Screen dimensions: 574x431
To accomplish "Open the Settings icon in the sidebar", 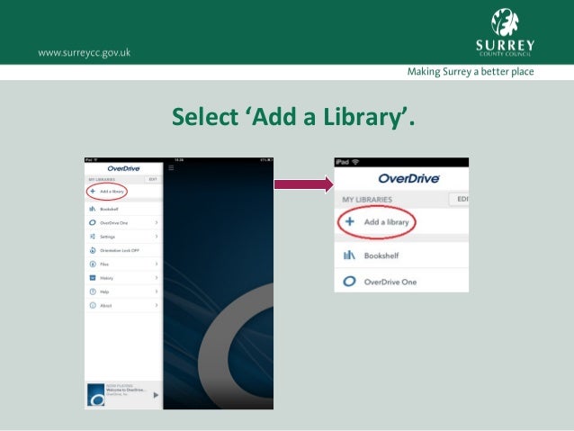I will (93, 237).
